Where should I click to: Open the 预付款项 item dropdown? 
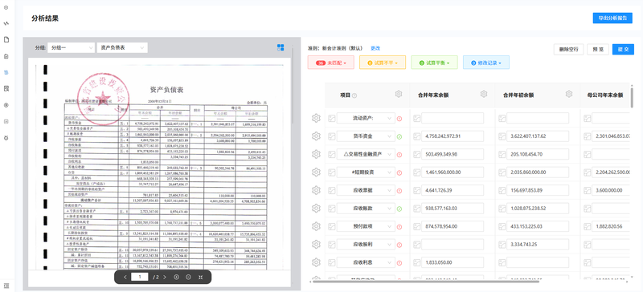[366, 226]
